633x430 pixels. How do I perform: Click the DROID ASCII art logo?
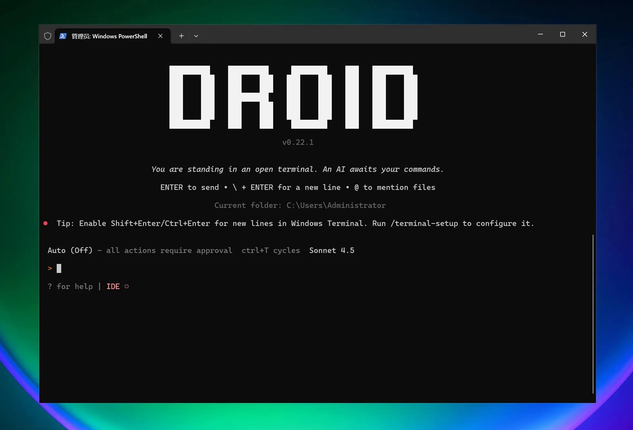point(294,97)
